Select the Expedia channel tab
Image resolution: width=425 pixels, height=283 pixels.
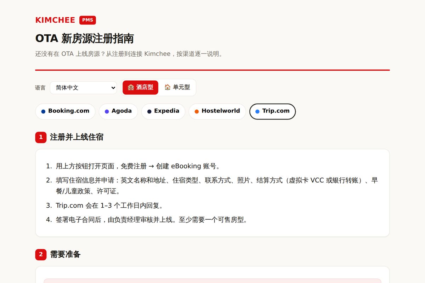coord(163,111)
